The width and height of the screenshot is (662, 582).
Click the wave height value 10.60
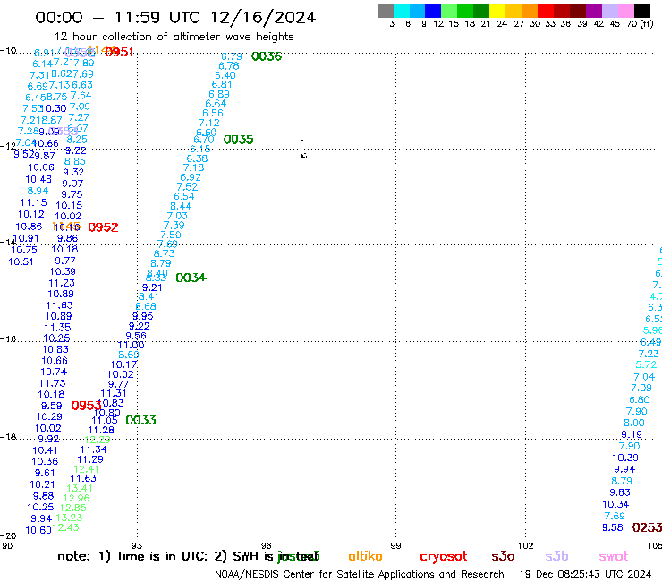38,530
